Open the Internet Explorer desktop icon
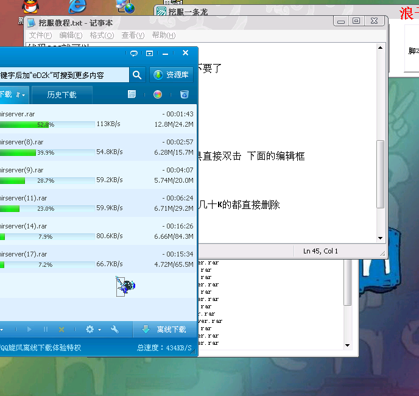This screenshot has height=396, width=419. (77, 7)
